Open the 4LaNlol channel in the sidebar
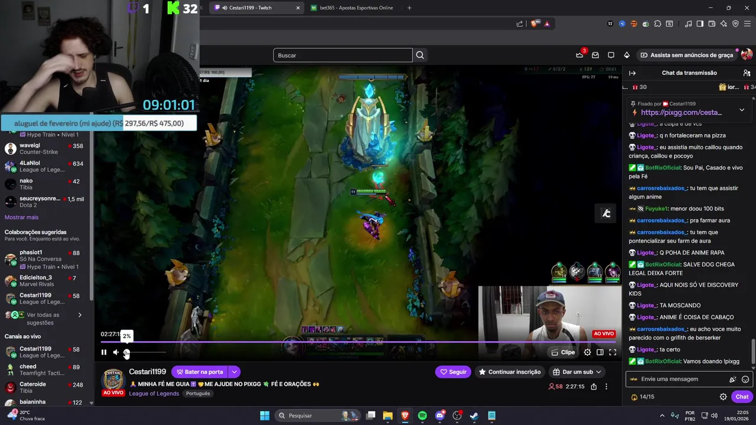The image size is (756, 425). (x=44, y=166)
